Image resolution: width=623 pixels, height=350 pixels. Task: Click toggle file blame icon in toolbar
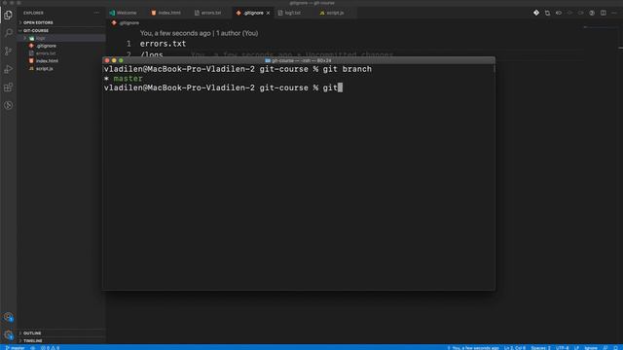tap(559, 13)
